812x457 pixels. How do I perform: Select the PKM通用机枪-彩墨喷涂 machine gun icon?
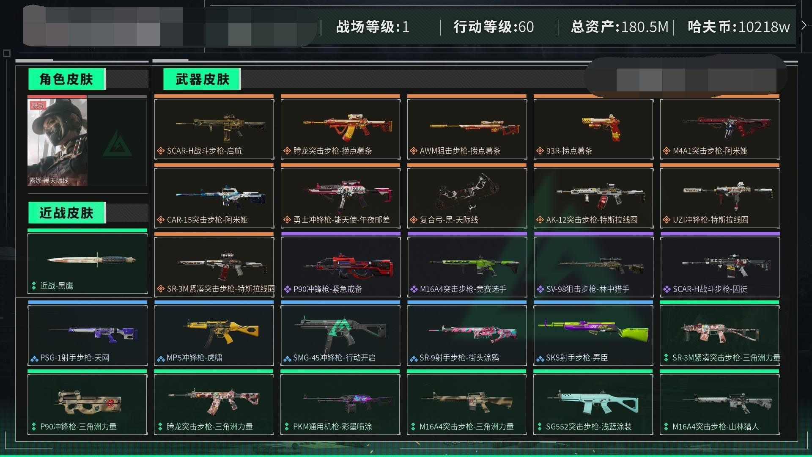[x=348, y=402]
